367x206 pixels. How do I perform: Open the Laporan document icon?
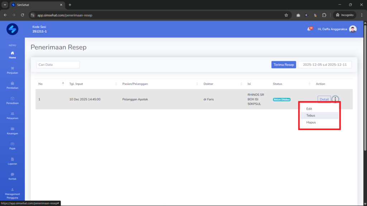[x=13, y=159]
